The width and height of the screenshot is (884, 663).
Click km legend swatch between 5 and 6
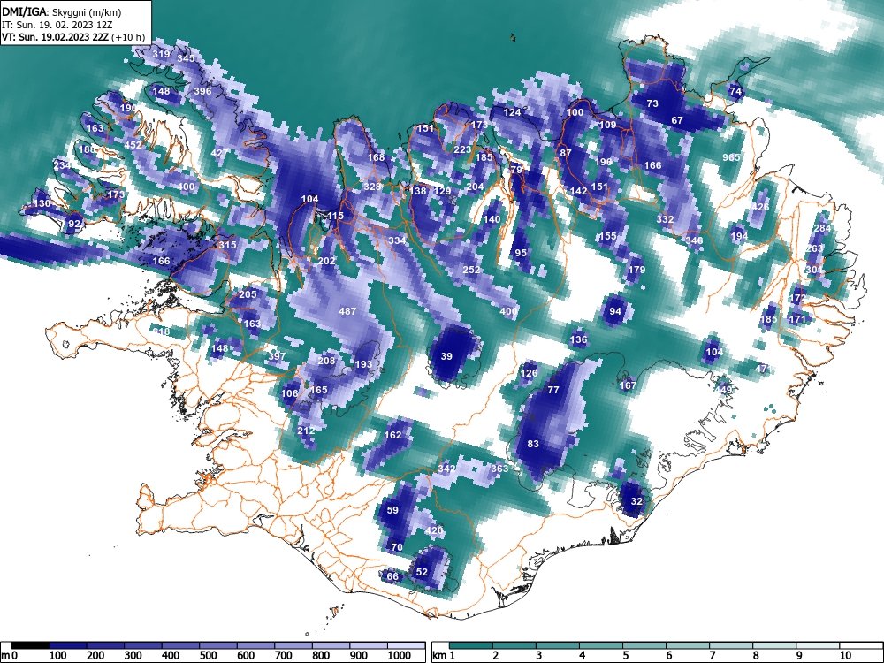coord(644,645)
